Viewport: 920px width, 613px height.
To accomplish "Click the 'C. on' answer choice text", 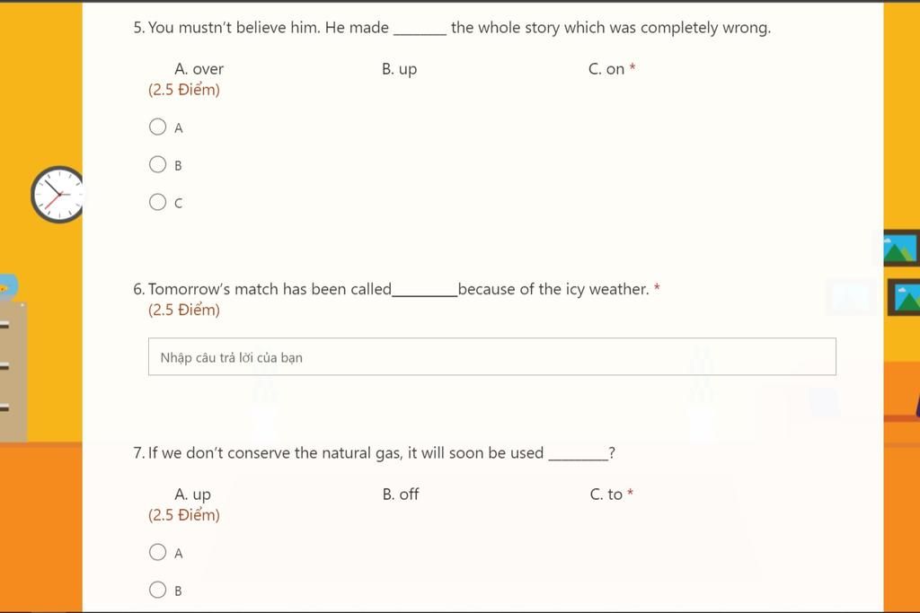I will (606, 69).
